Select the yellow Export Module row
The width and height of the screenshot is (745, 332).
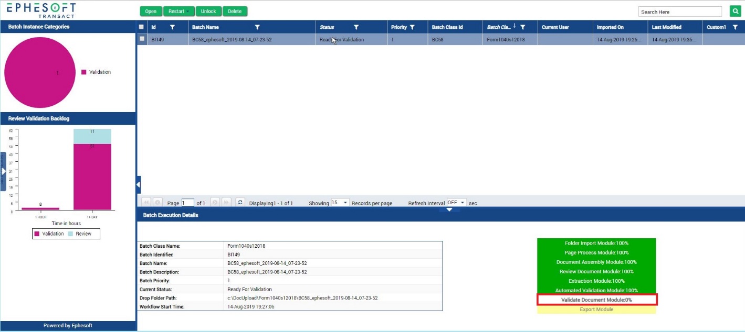pos(596,309)
